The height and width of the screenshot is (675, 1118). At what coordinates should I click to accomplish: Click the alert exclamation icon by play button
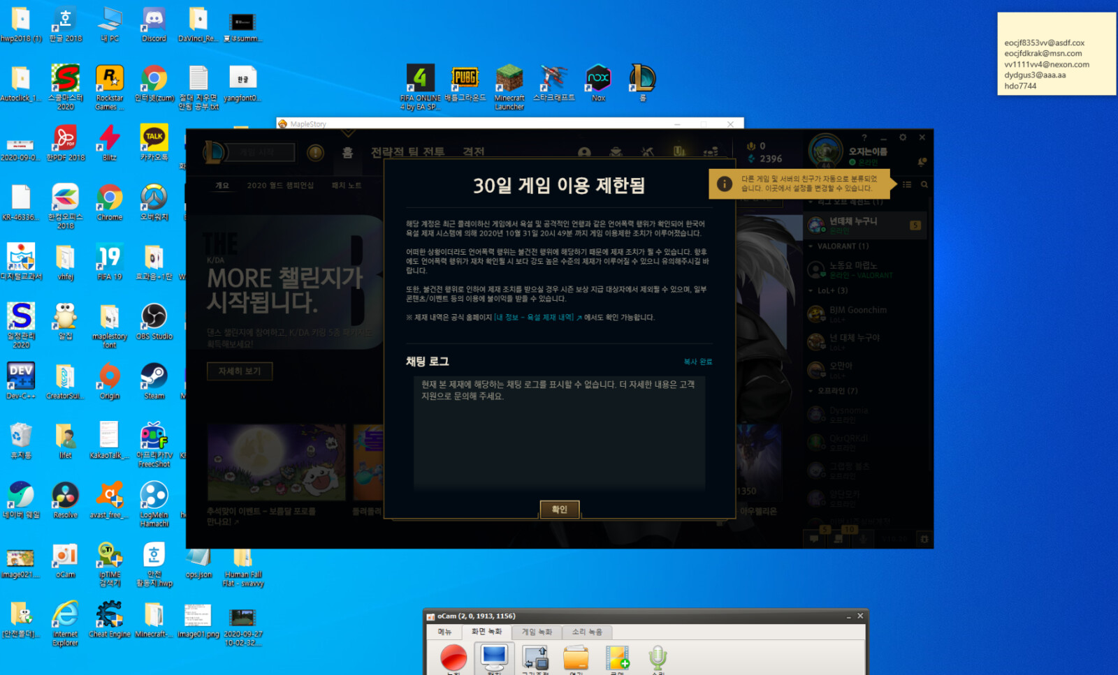coord(316,152)
